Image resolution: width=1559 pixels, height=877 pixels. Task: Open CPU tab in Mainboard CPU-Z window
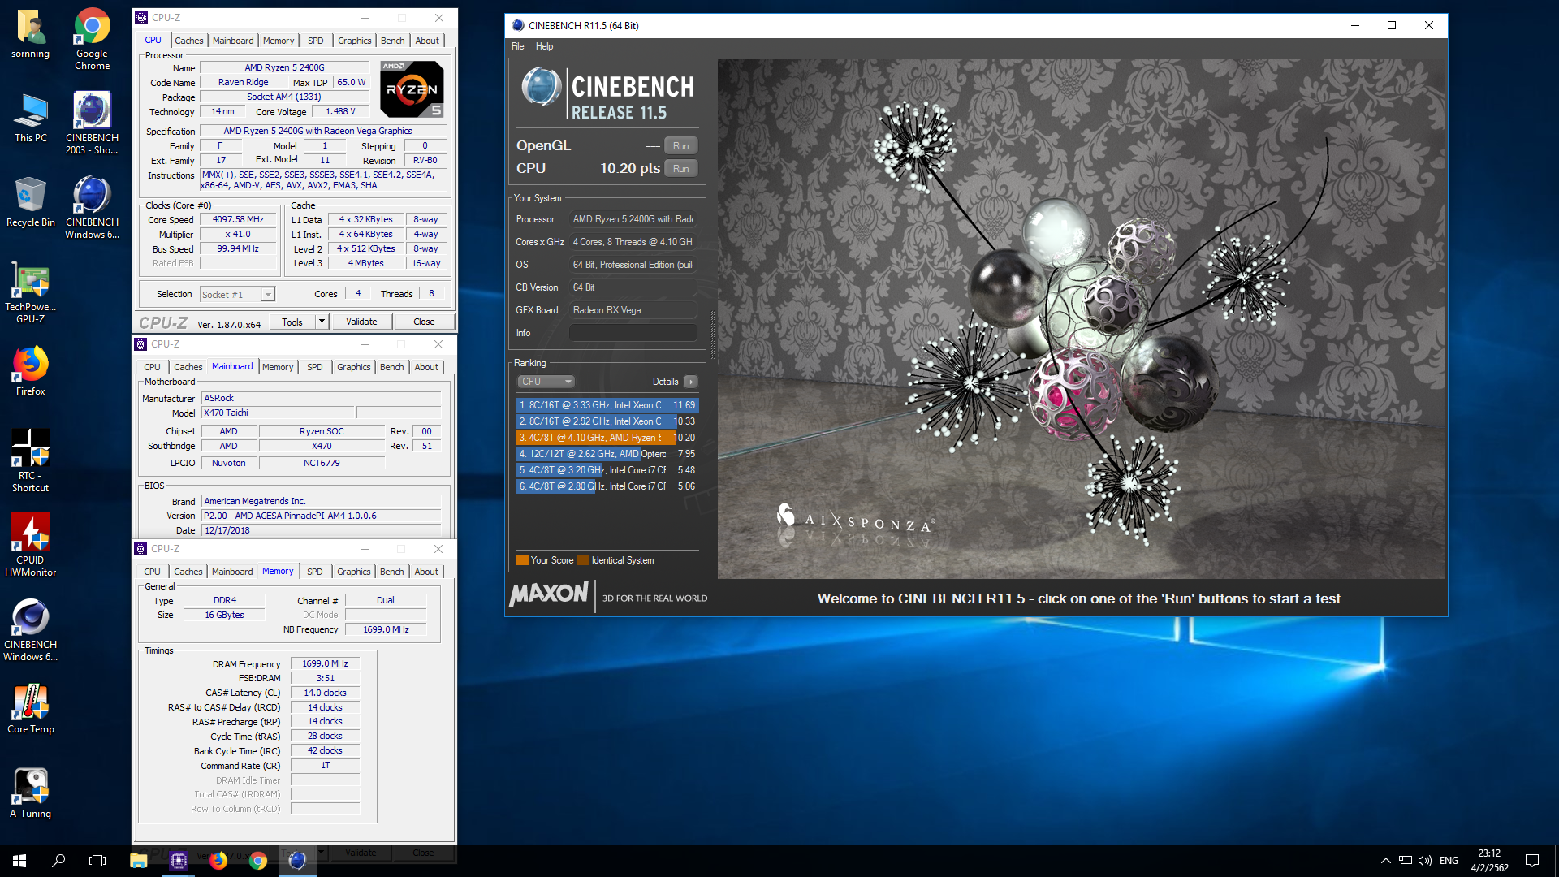(152, 367)
